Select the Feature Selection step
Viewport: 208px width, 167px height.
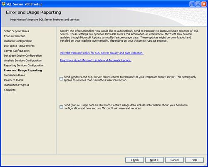click(15, 36)
